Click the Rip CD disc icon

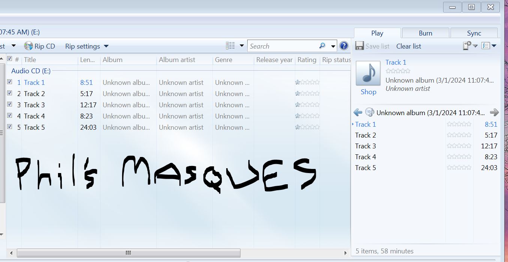pyautogui.click(x=28, y=46)
